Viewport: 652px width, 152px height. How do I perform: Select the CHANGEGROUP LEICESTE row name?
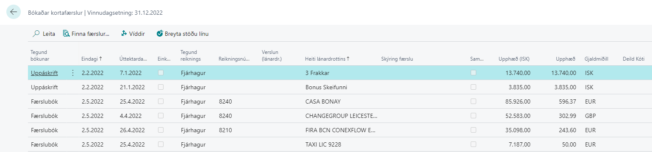point(341,116)
